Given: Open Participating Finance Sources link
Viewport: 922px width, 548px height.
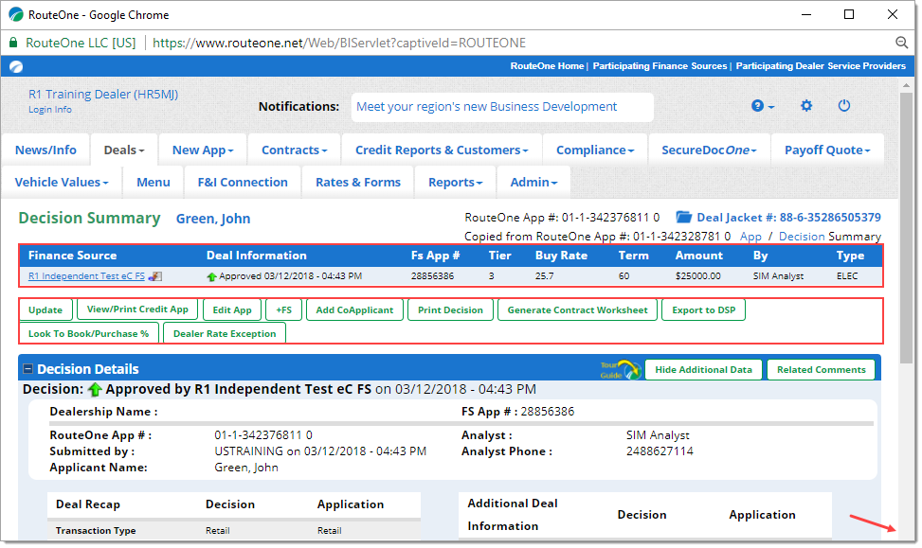Looking at the screenshot, I should pos(660,66).
